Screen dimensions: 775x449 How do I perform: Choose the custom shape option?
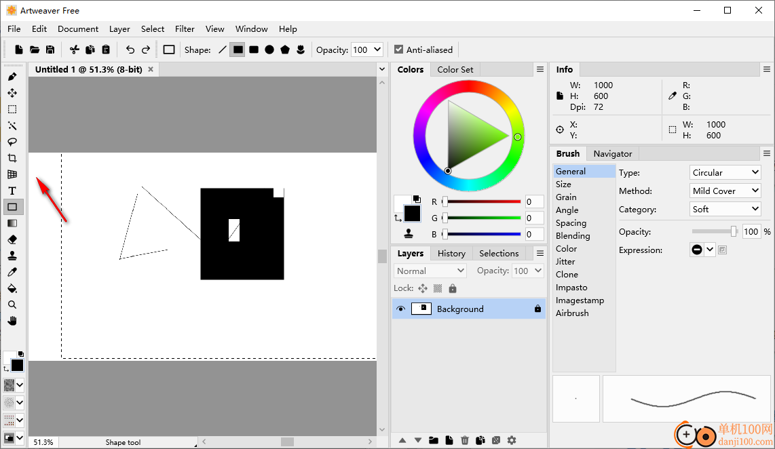coord(301,50)
